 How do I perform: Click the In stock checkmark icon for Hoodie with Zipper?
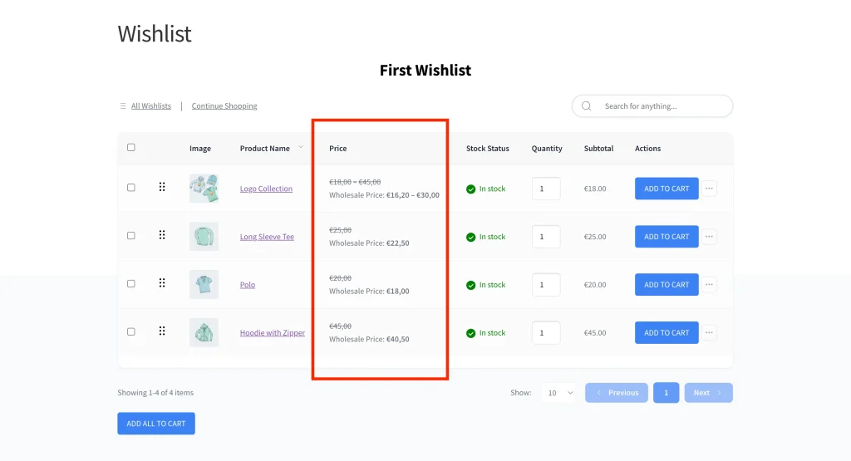470,333
